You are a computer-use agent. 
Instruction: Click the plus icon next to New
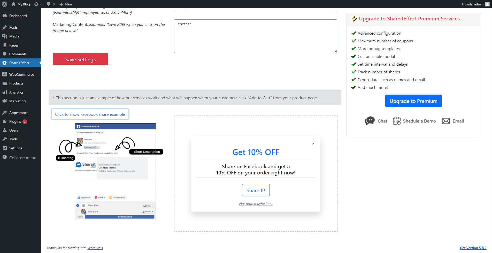click(61, 4)
